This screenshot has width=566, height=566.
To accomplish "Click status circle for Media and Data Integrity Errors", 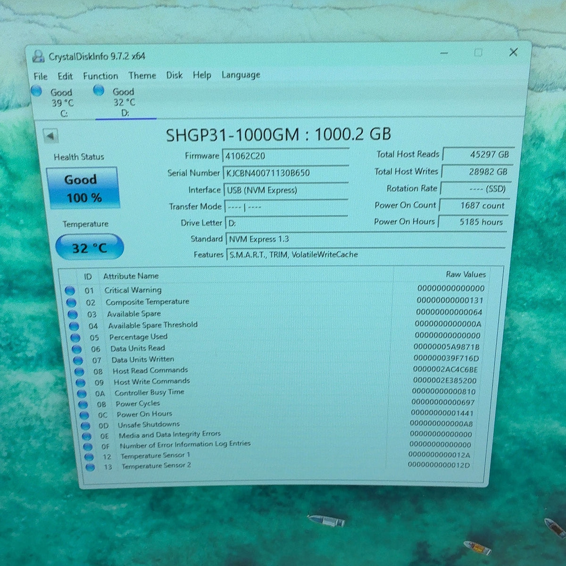I will pos(87,436).
